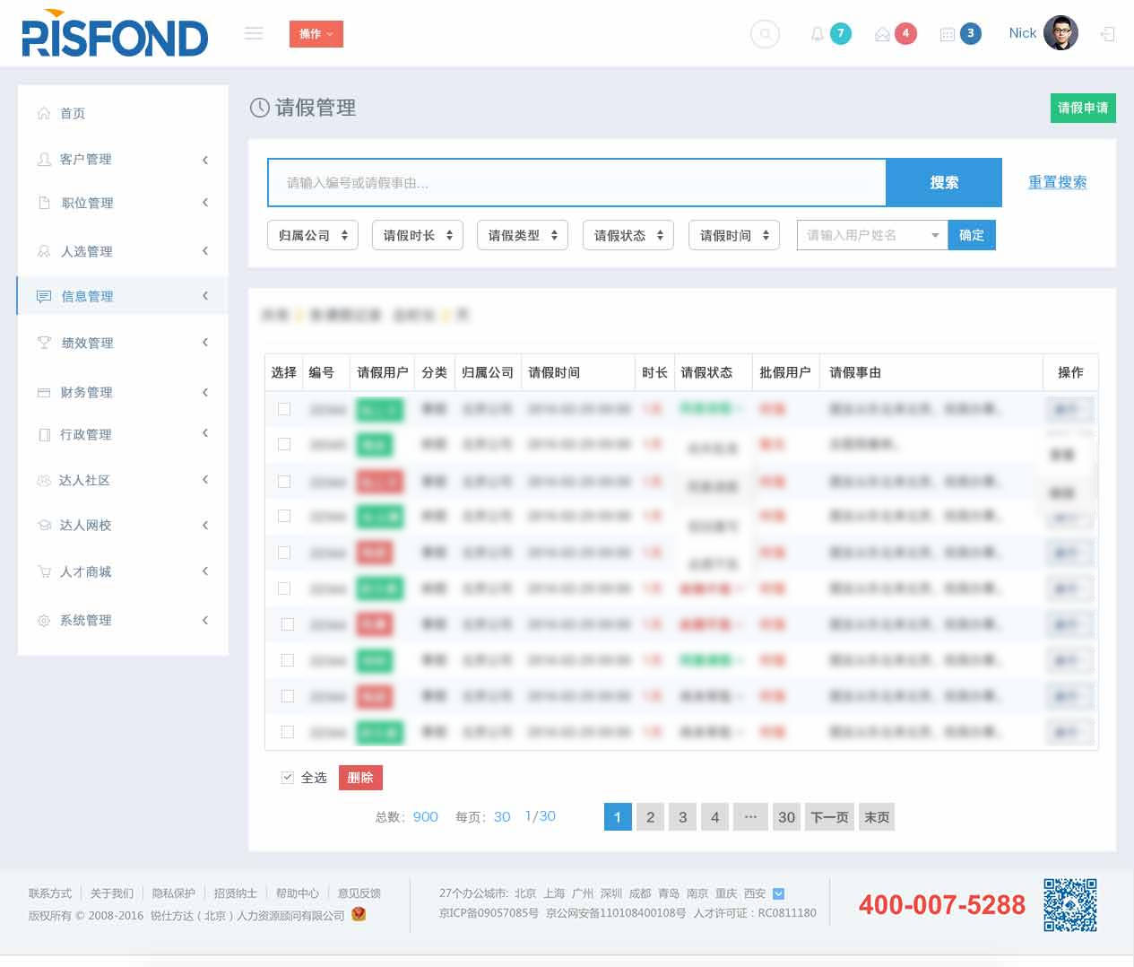Open the 归属公司 filter dropdown
Image resolution: width=1134 pixels, height=967 pixels.
313,235
